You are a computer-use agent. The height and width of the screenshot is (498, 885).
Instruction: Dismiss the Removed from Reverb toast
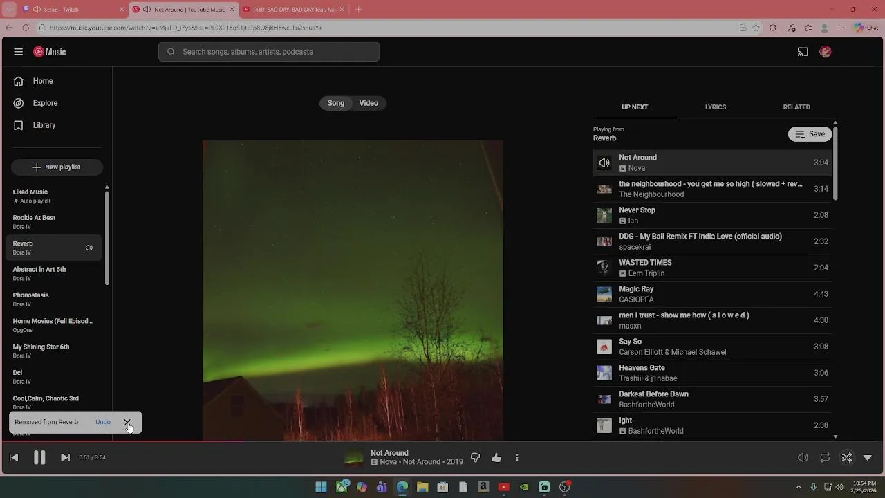pos(127,422)
